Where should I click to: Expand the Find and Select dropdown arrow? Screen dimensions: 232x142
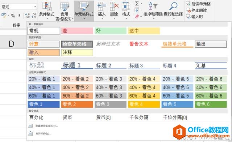[174, 19]
